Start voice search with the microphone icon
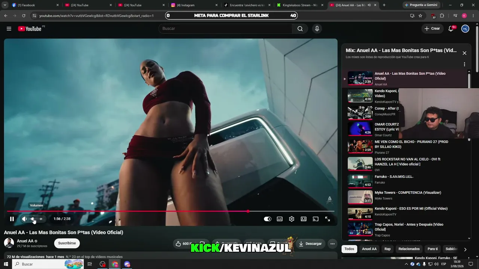The height and width of the screenshot is (269, 479). (x=317, y=29)
